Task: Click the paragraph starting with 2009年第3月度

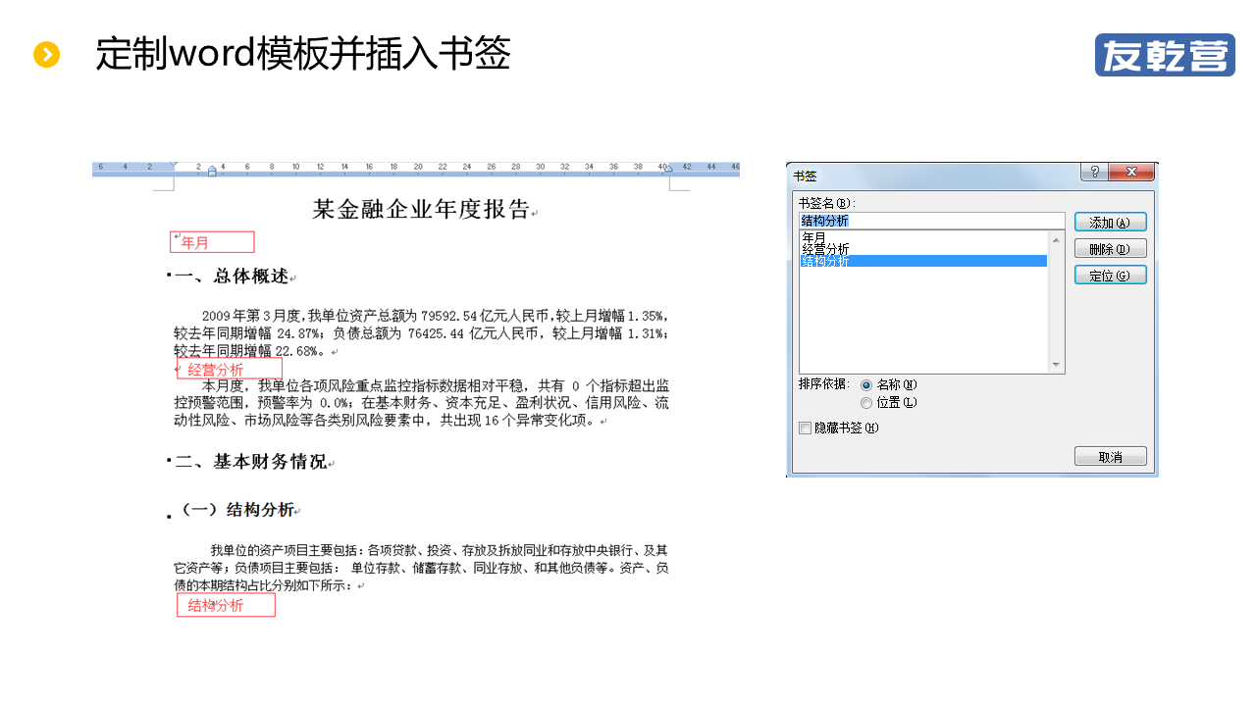Action: click(422, 333)
